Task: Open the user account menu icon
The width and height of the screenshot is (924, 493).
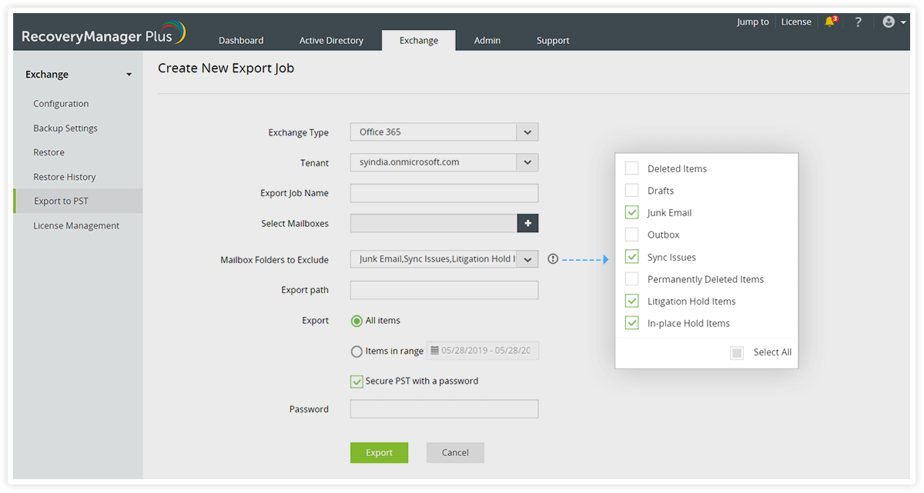Action: click(889, 22)
